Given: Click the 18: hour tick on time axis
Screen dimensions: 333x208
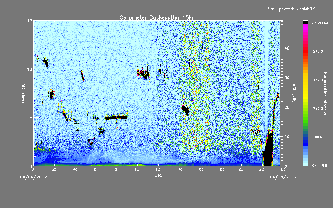Looking at the screenshot, I should [221, 169].
